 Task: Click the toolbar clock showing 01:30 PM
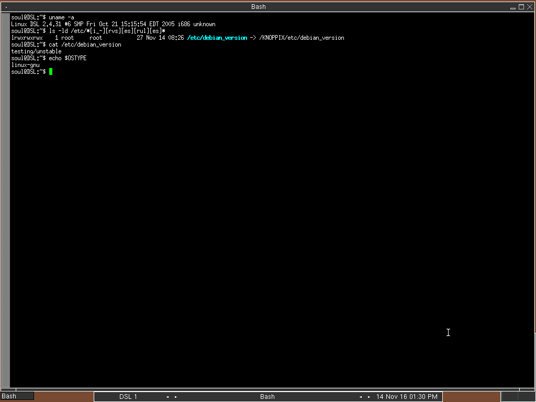click(407, 397)
